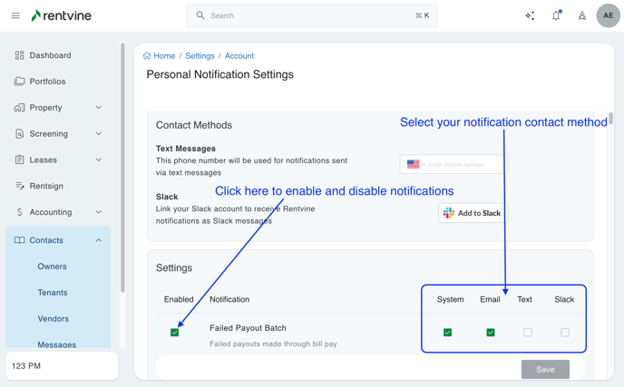Image resolution: width=624 pixels, height=387 pixels.
Task: Open the AI sparkle assistant icon
Action: click(530, 15)
